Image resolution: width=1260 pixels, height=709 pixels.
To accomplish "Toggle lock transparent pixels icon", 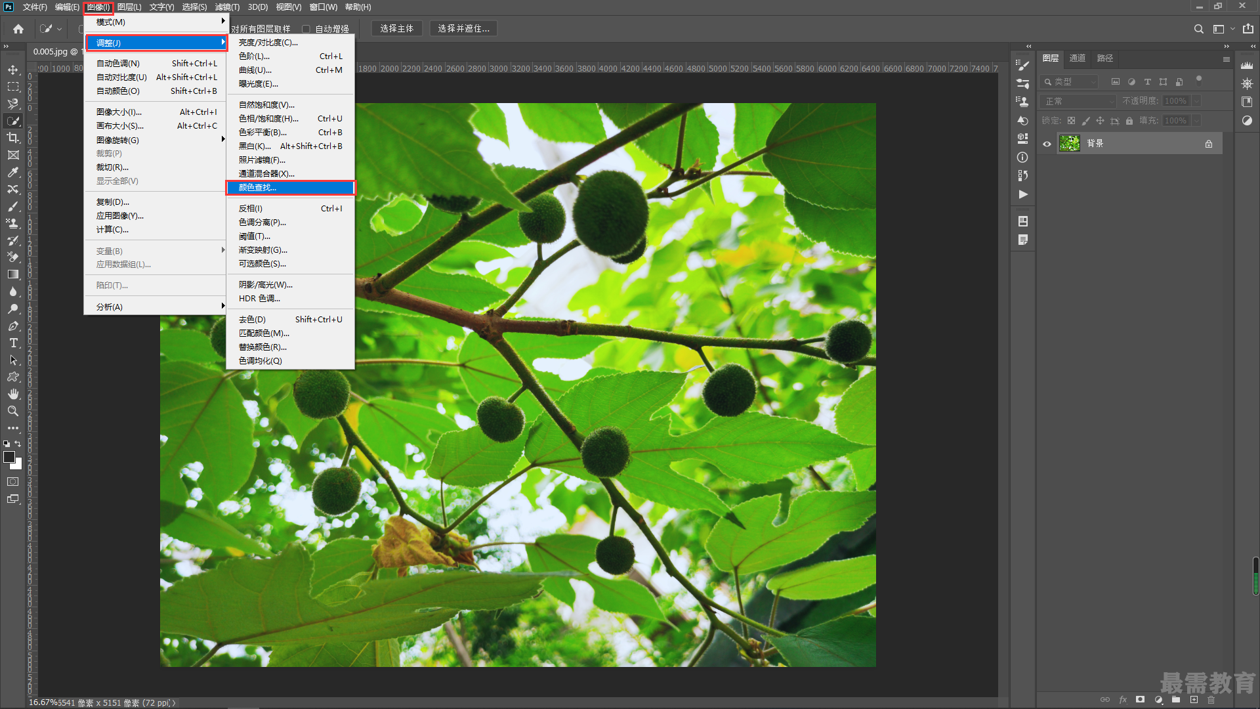I will point(1071,121).
